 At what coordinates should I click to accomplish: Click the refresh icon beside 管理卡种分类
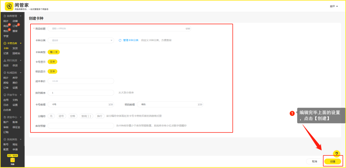coord(120,40)
